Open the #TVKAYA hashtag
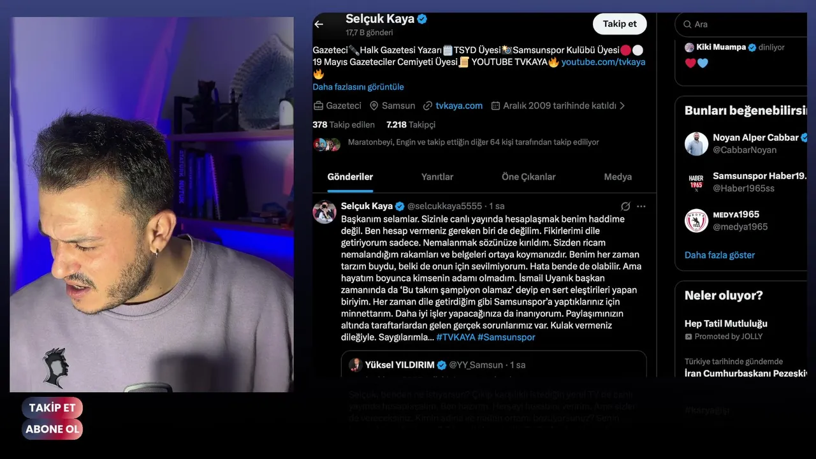 pyautogui.click(x=456, y=337)
